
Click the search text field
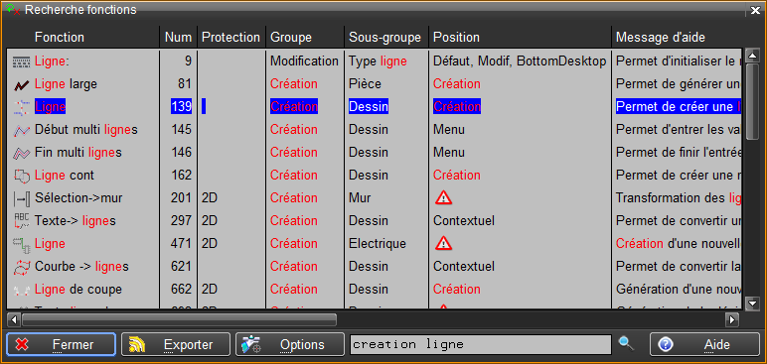tap(481, 344)
